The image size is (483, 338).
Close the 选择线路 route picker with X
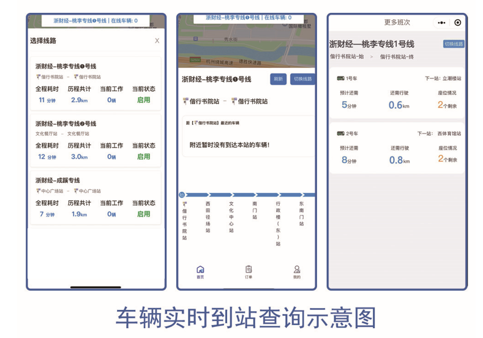tap(157, 41)
